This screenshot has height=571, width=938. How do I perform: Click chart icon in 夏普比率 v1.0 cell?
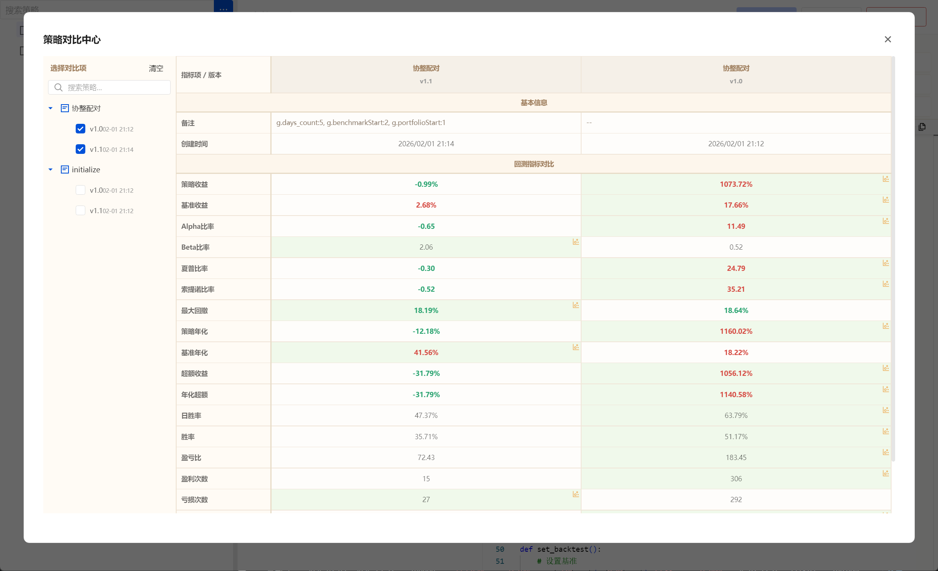click(x=886, y=263)
